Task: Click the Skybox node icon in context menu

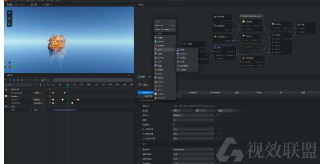Action: click(156, 78)
